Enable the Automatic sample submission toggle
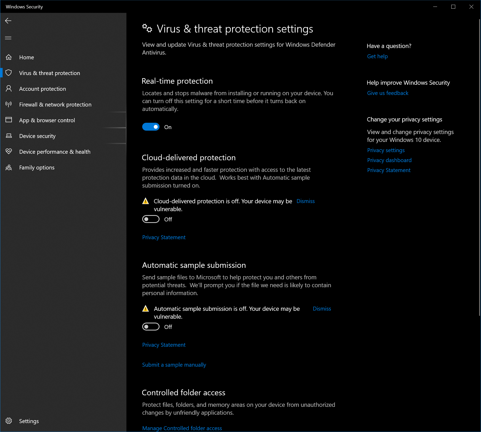Screen dimensions: 481x432 (x=151, y=327)
